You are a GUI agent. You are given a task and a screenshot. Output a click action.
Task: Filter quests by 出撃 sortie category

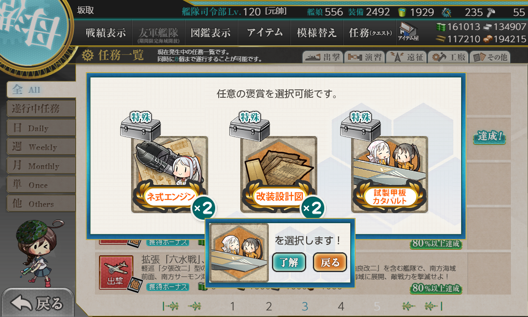[322, 57]
